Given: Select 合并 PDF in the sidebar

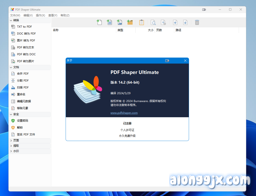Looking at the screenshot, I should pyautogui.click(x=23, y=74).
